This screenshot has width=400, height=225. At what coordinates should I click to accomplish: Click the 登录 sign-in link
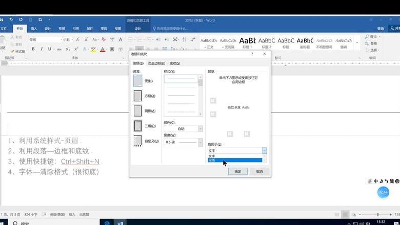381,29
